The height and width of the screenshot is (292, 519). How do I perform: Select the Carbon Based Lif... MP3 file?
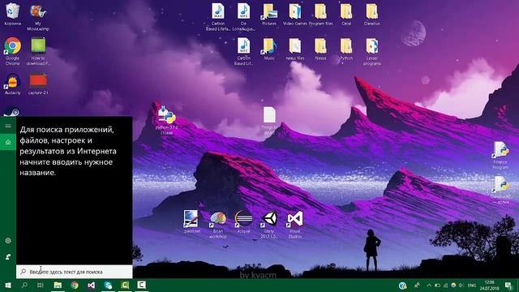(x=243, y=51)
